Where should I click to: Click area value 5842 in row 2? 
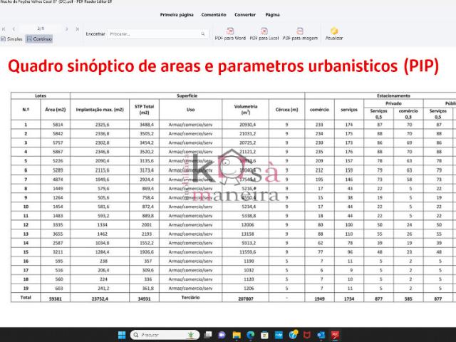[x=57, y=133]
